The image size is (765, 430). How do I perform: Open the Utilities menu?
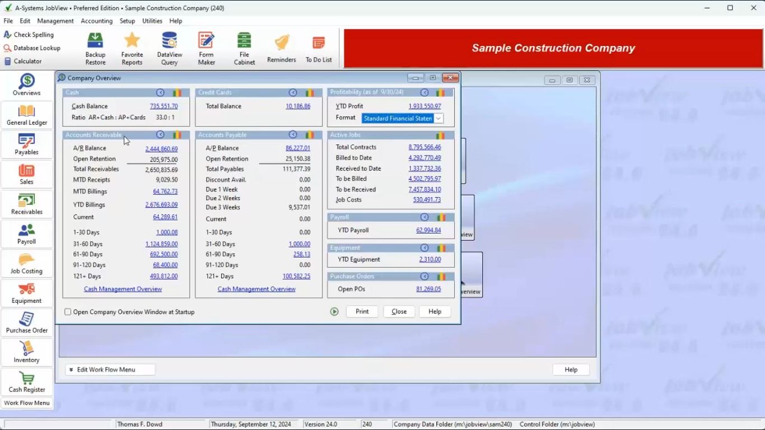point(152,21)
